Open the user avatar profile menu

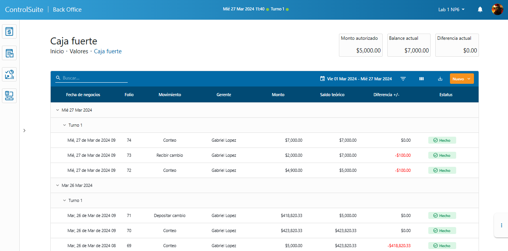(x=497, y=9)
